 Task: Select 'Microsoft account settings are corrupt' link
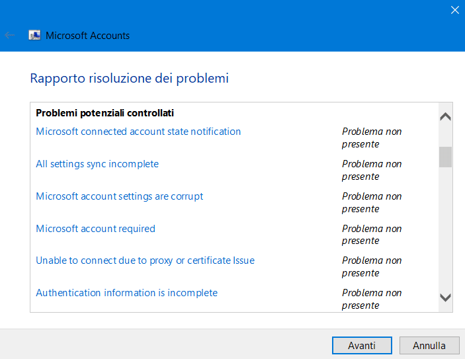tap(120, 196)
